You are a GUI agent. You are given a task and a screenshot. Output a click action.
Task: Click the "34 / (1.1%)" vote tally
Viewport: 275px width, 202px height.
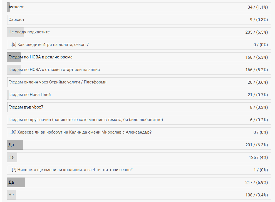257,7
